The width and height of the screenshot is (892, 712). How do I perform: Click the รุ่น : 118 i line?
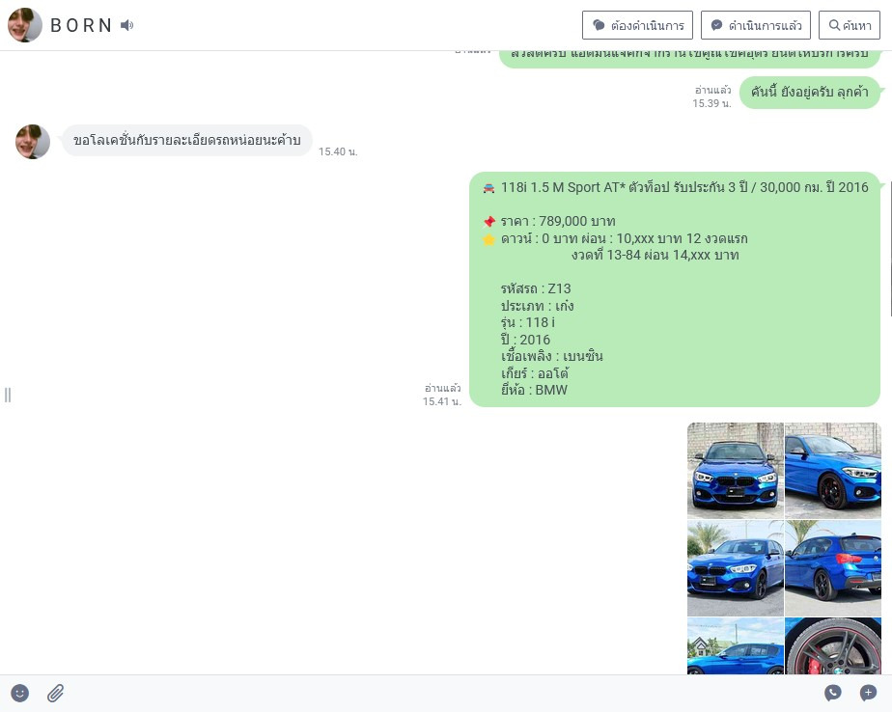(527, 322)
